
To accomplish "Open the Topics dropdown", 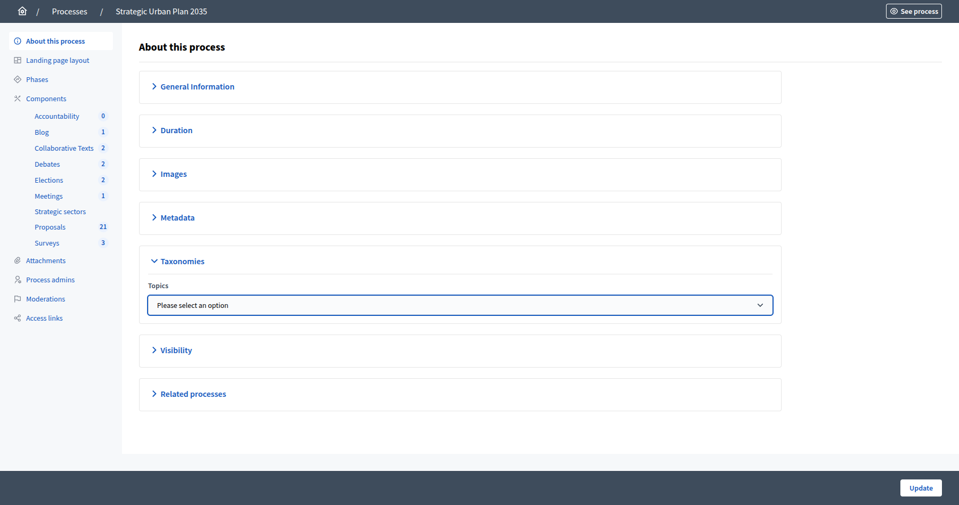I will 460,305.
